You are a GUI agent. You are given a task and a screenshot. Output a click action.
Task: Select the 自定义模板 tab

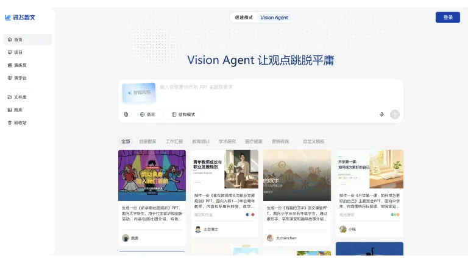click(313, 141)
